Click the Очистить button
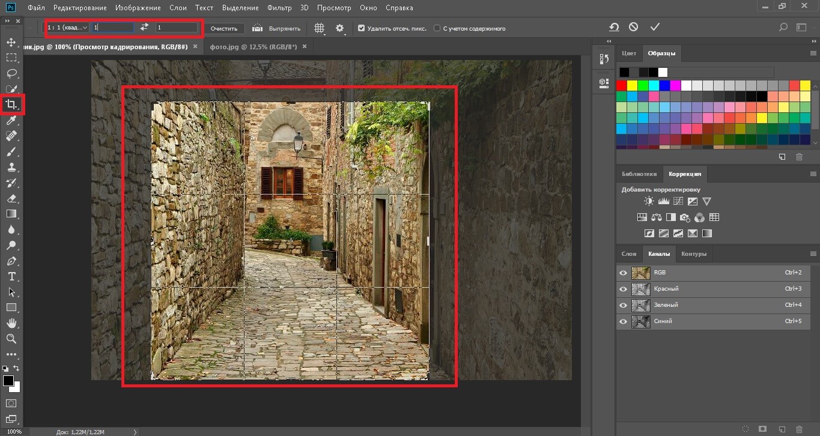Viewport: 820px width, 436px height. pos(225,28)
